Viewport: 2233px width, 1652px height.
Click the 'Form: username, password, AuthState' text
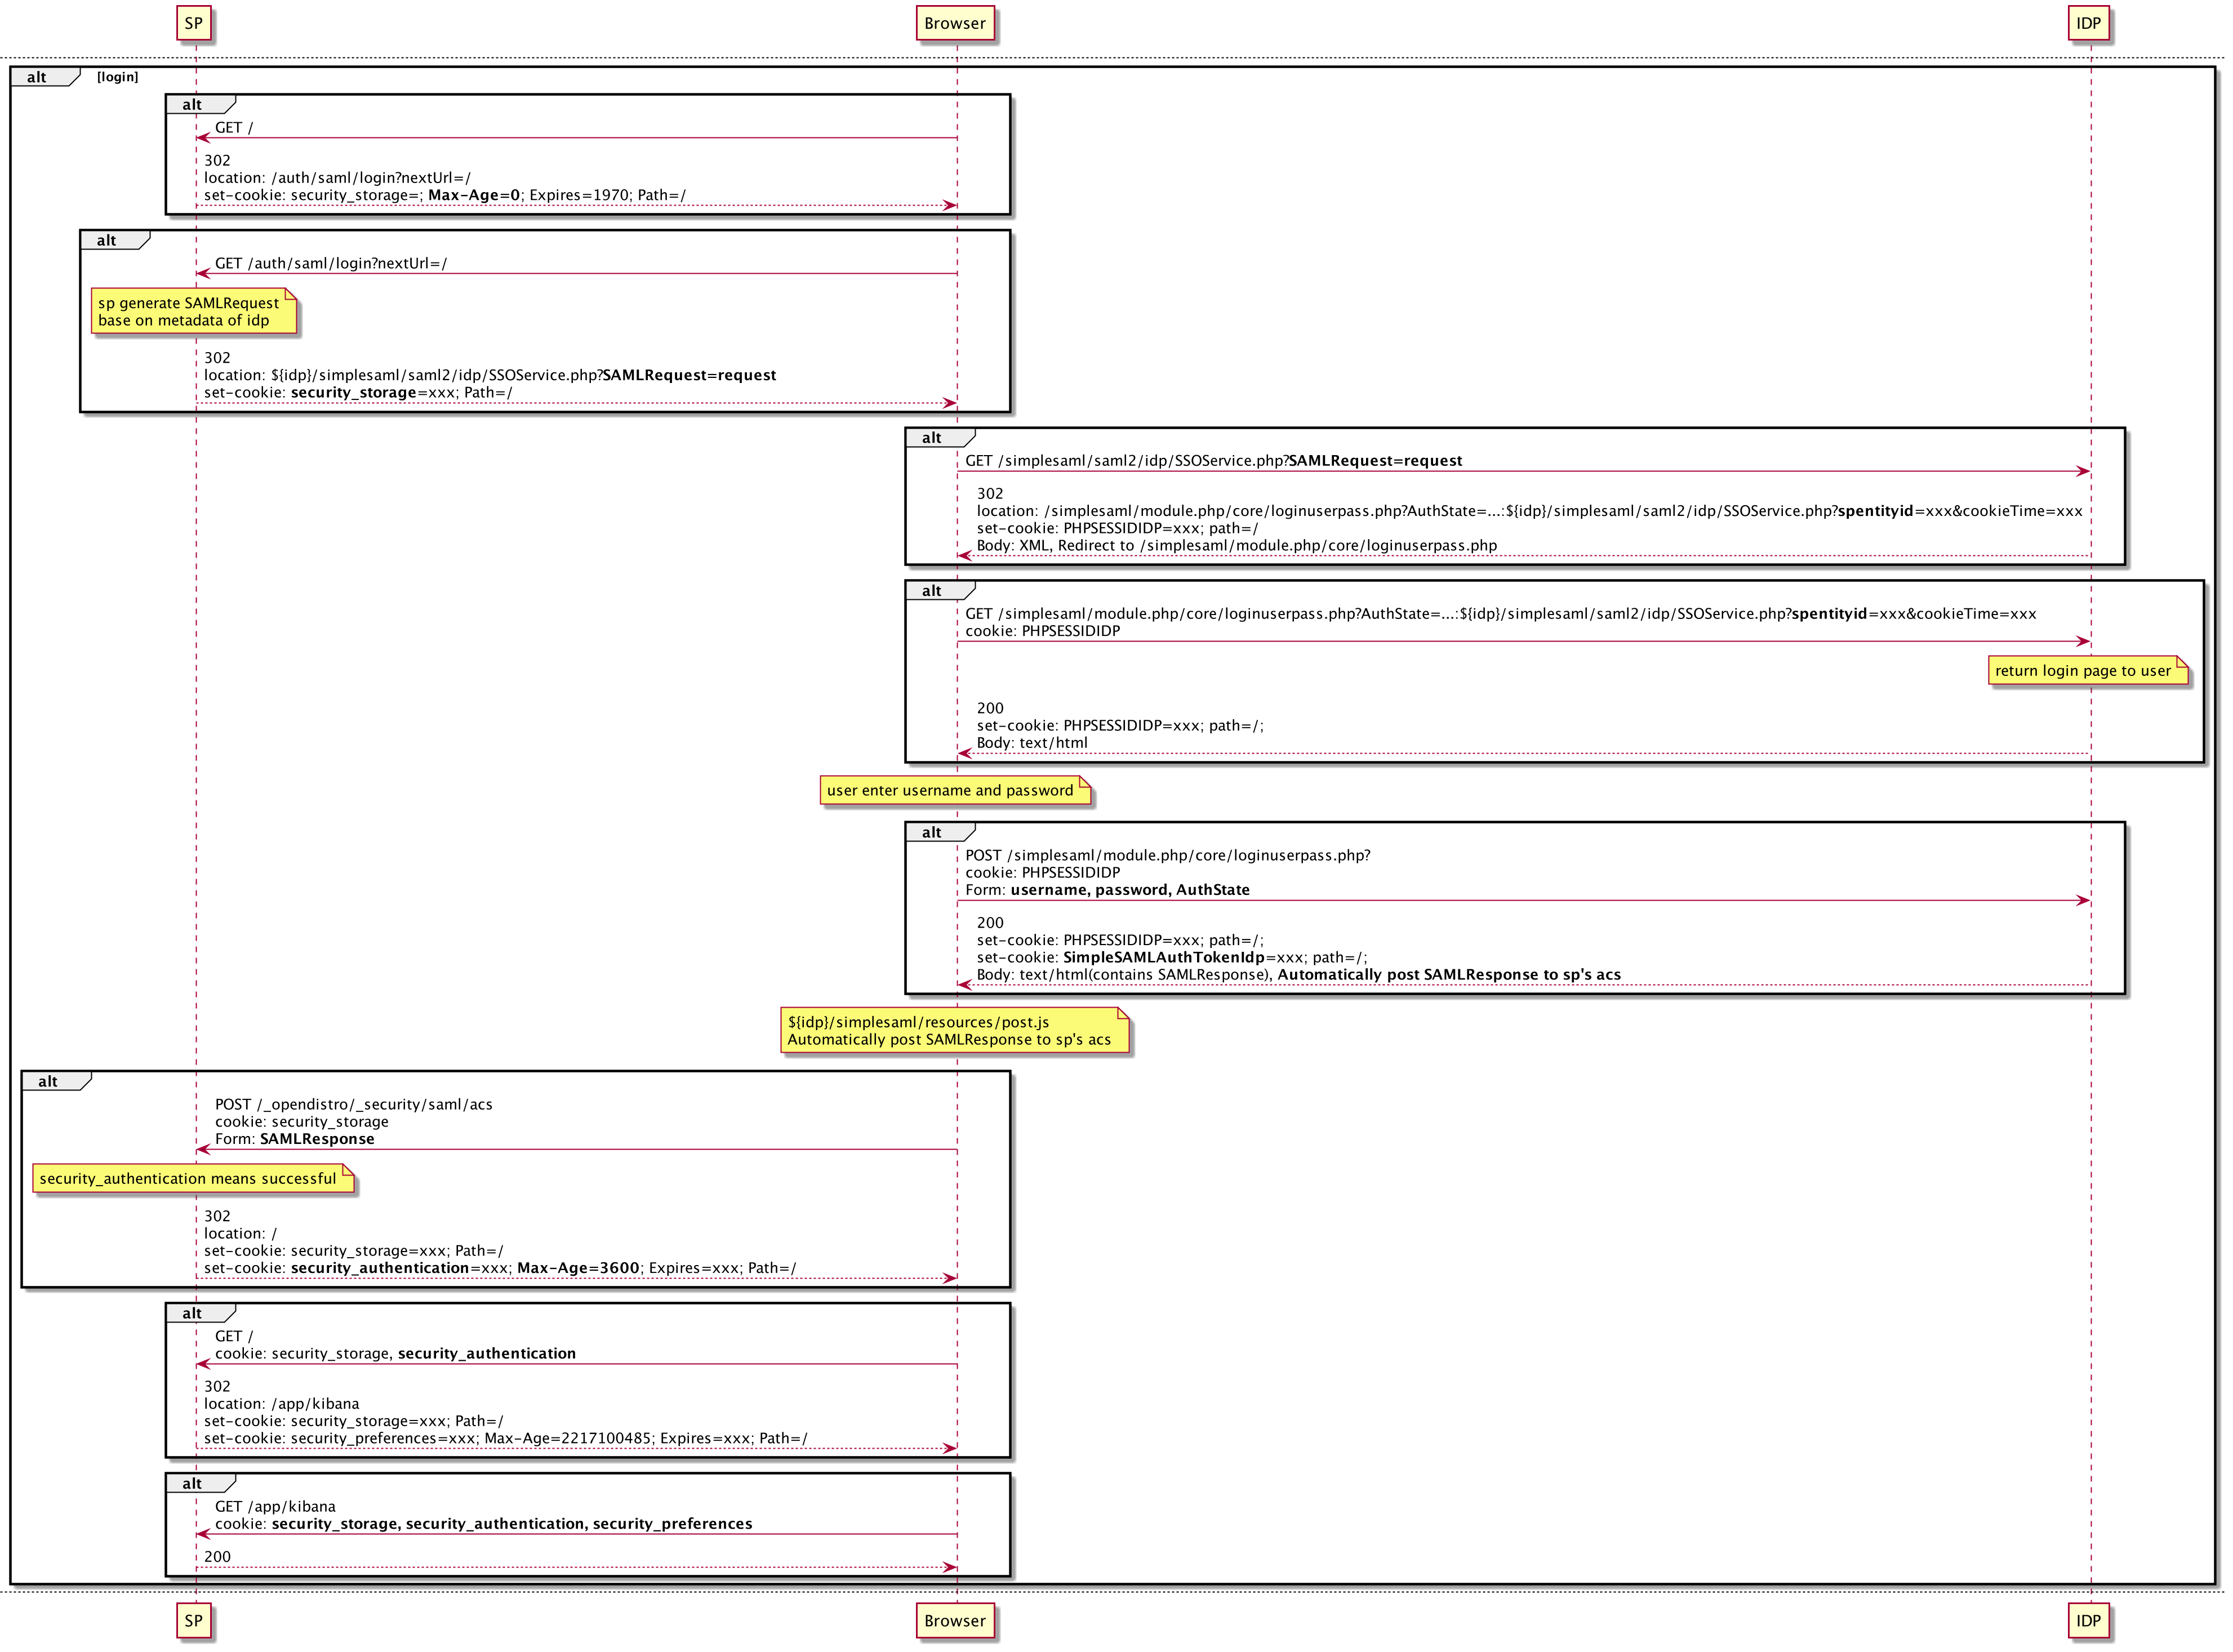[1107, 889]
